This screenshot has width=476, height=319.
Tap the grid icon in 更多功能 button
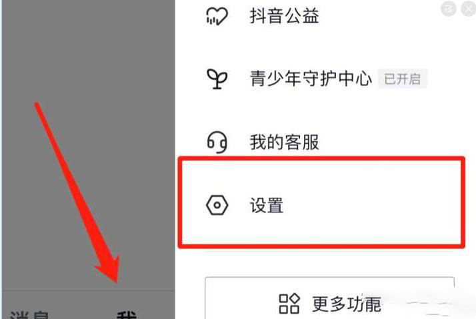pyautogui.click(x=289, y=304)
